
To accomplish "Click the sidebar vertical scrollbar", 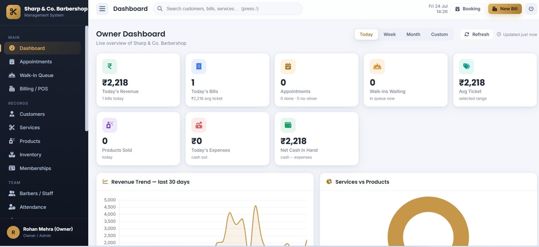I will coord(87,79).
